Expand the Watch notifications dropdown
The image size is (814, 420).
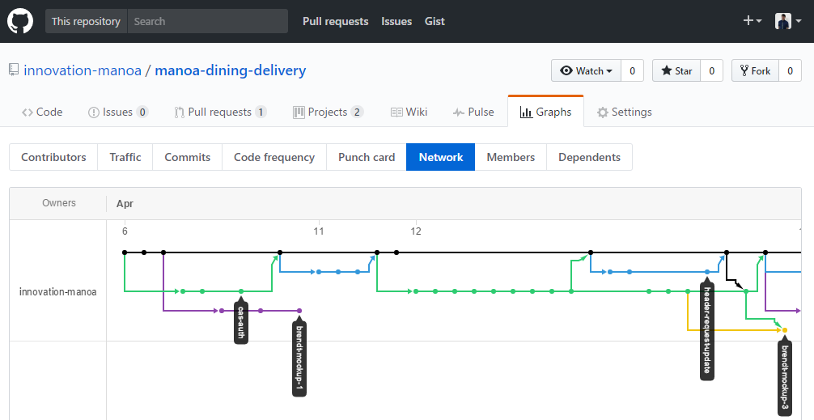tap(586, 70)
